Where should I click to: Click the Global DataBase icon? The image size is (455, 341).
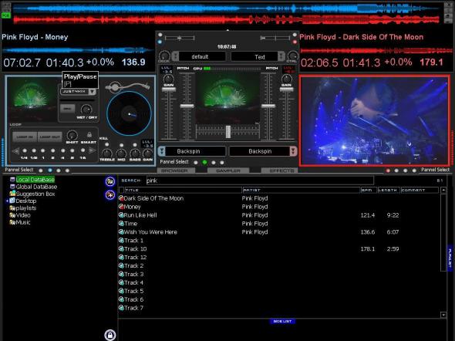(x=12, y=187)
